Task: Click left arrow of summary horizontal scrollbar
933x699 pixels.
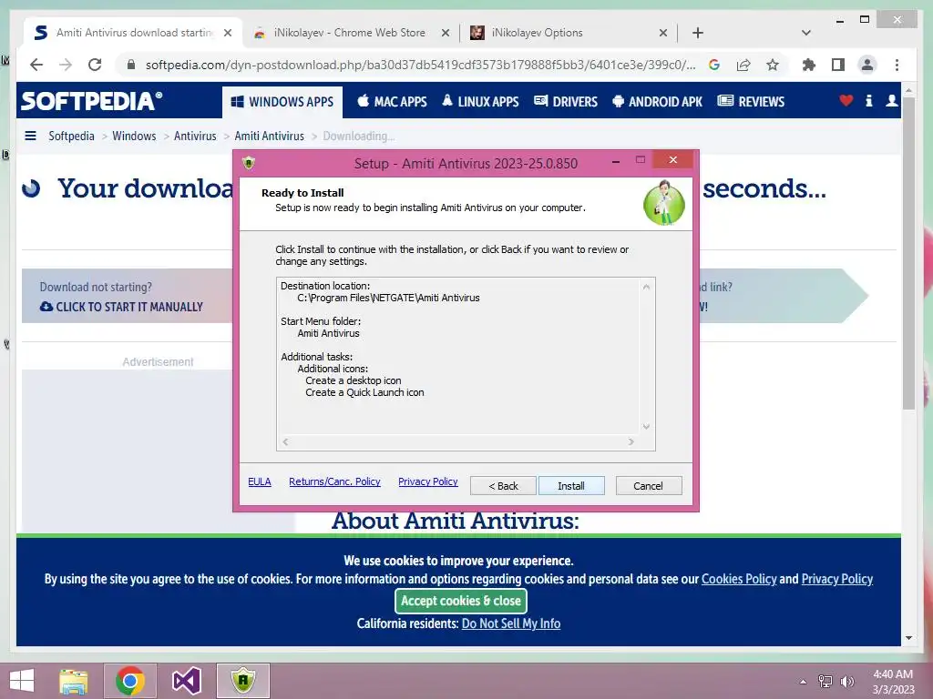Action: click(285, 441)
